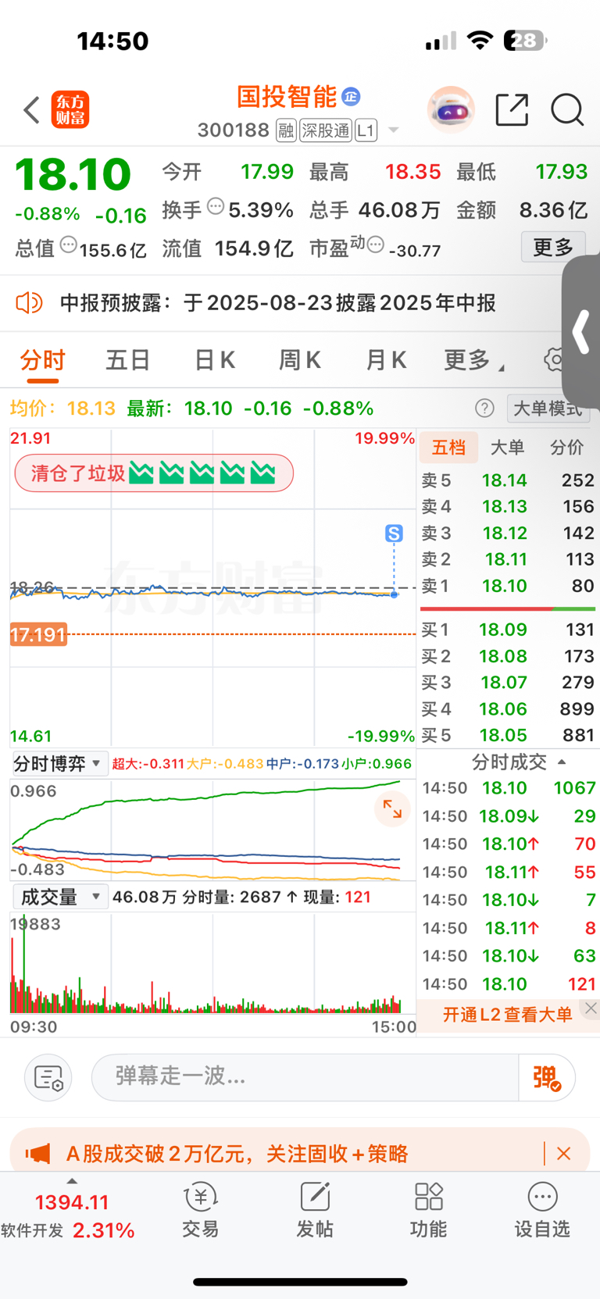
Task: Tap the 买4 18.06 899 row
Action: pyautogui.click(x=508, y=708)
